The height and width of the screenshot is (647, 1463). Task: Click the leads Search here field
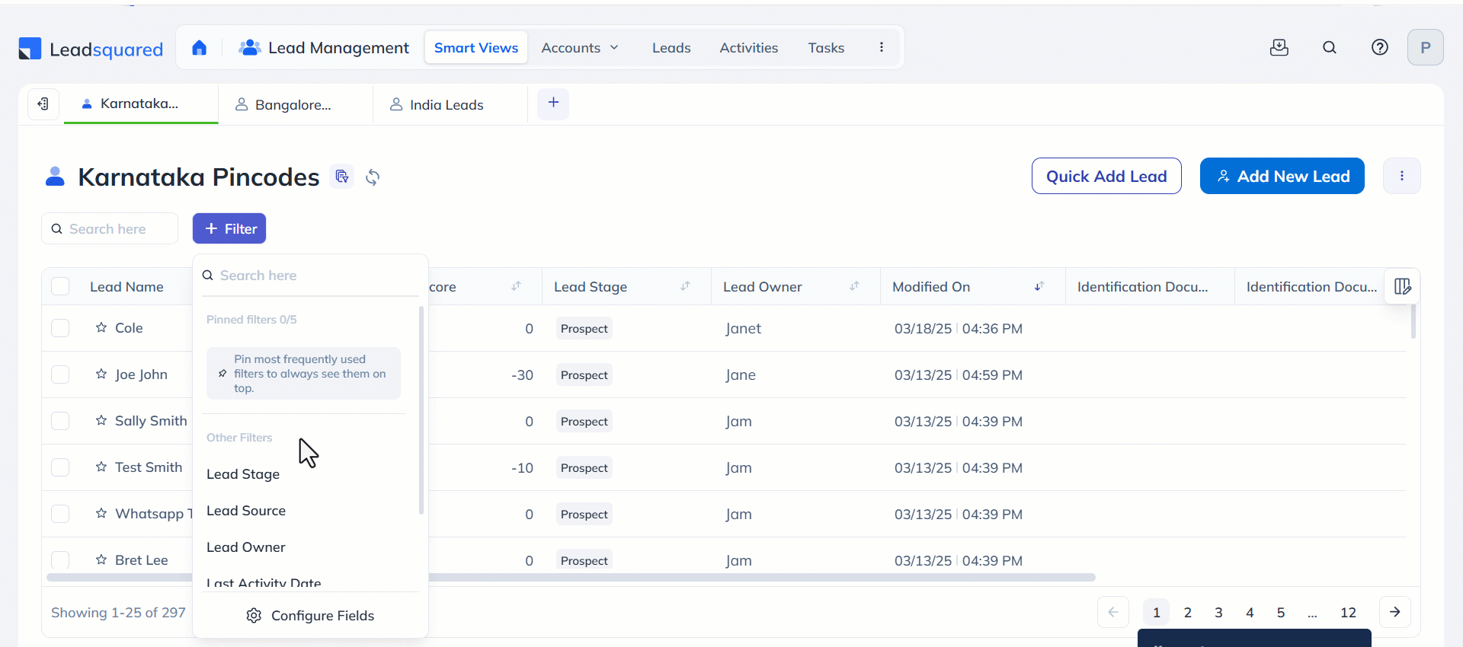pos(110,228)
